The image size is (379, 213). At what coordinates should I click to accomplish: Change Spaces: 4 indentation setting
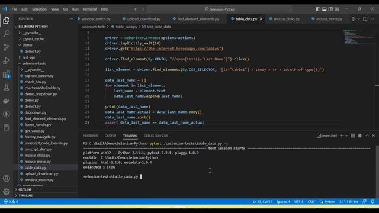coord(283,201)
